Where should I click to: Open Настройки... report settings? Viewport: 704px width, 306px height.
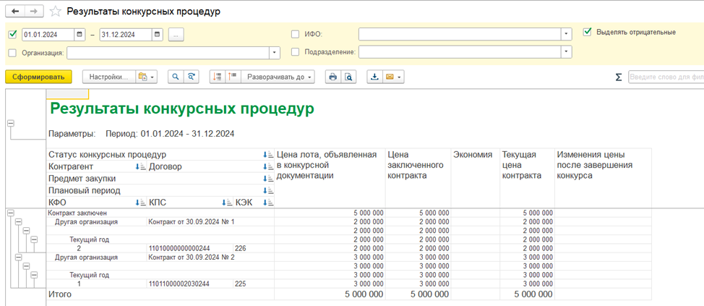[108, 77]
